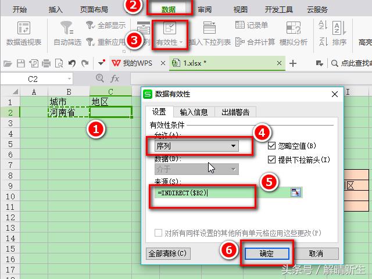Toggle 忽略空值(B) checkbox

coord(271,146)
